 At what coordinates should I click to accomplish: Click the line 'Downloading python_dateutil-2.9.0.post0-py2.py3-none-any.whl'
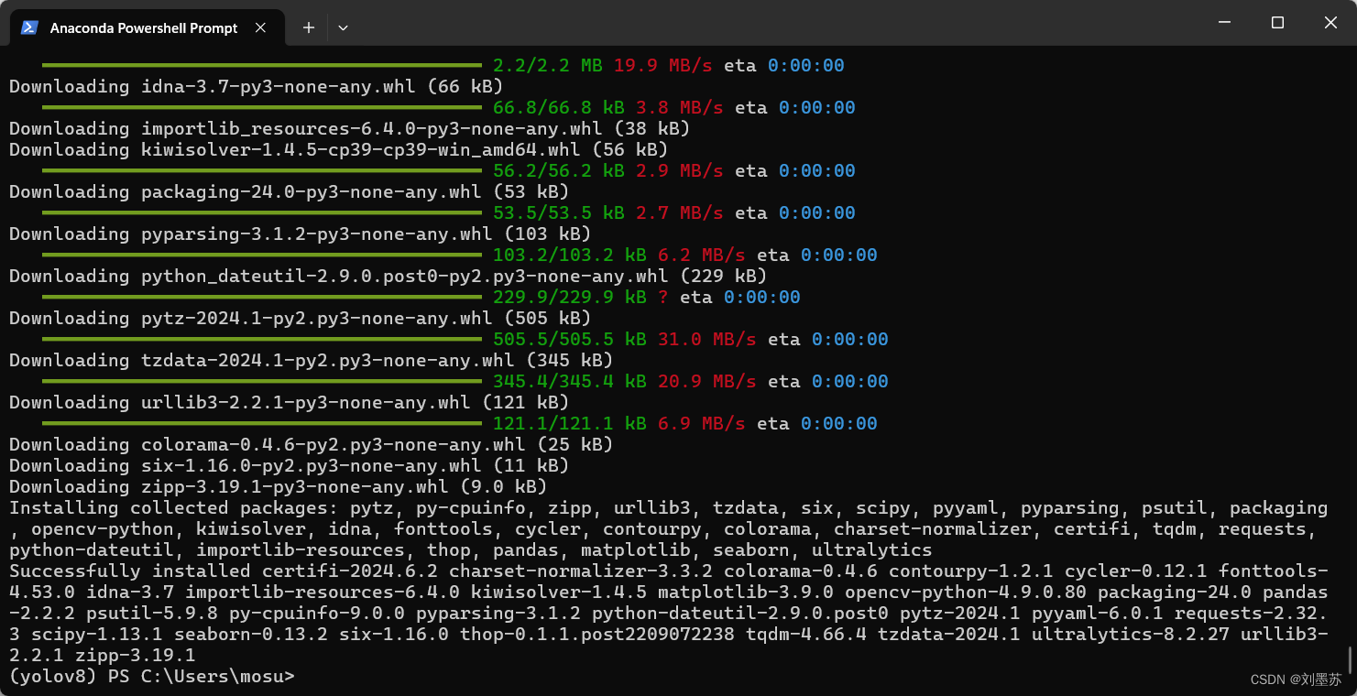coord(388,277)
